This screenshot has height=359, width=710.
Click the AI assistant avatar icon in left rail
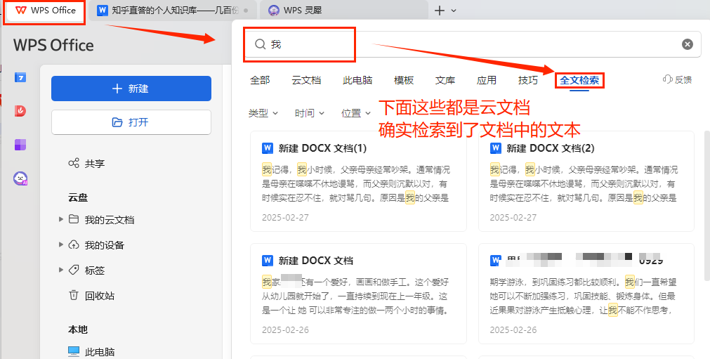click(x=20, y=179)
